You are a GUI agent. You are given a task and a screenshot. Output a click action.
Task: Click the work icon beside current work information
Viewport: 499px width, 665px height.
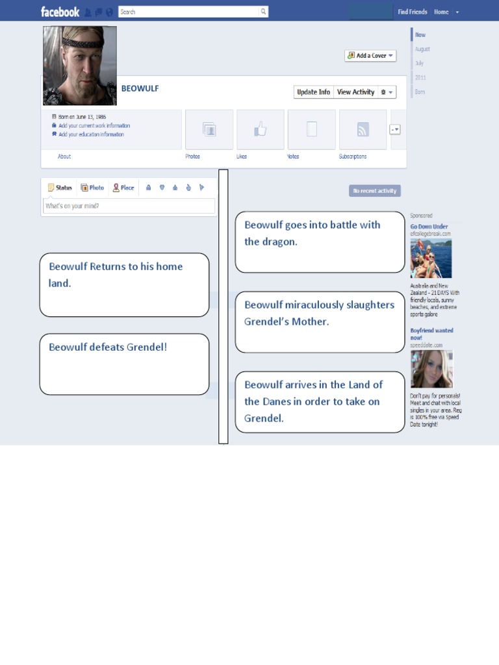point(54,125)
